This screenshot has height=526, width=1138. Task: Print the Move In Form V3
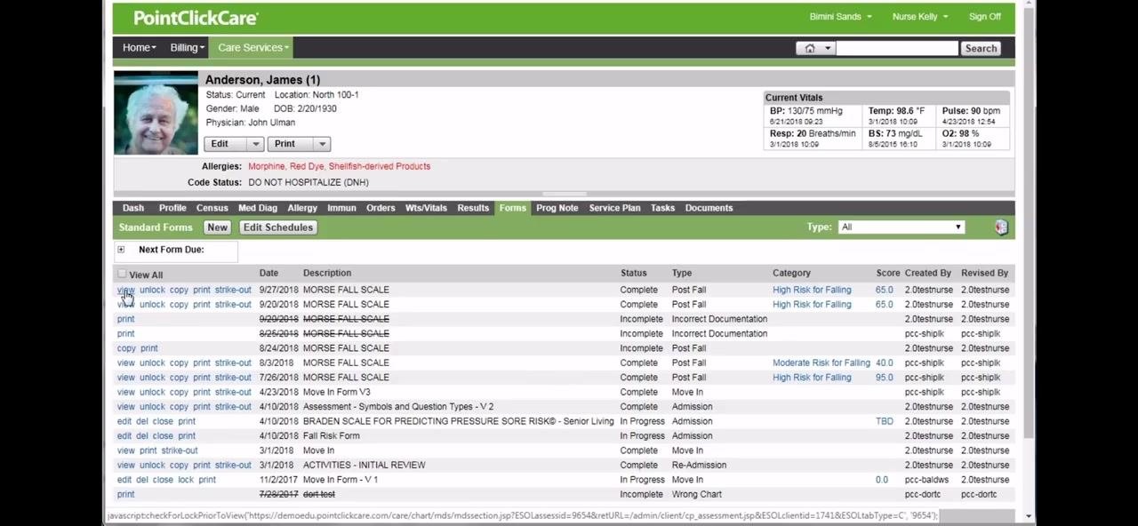pyautogui.click(x=202, y=393)
